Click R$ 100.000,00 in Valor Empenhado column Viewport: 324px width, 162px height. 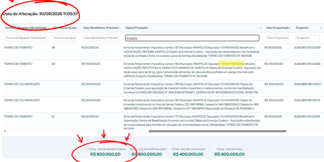274,64
